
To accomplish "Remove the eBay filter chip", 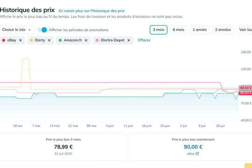I will click(21, 40).
